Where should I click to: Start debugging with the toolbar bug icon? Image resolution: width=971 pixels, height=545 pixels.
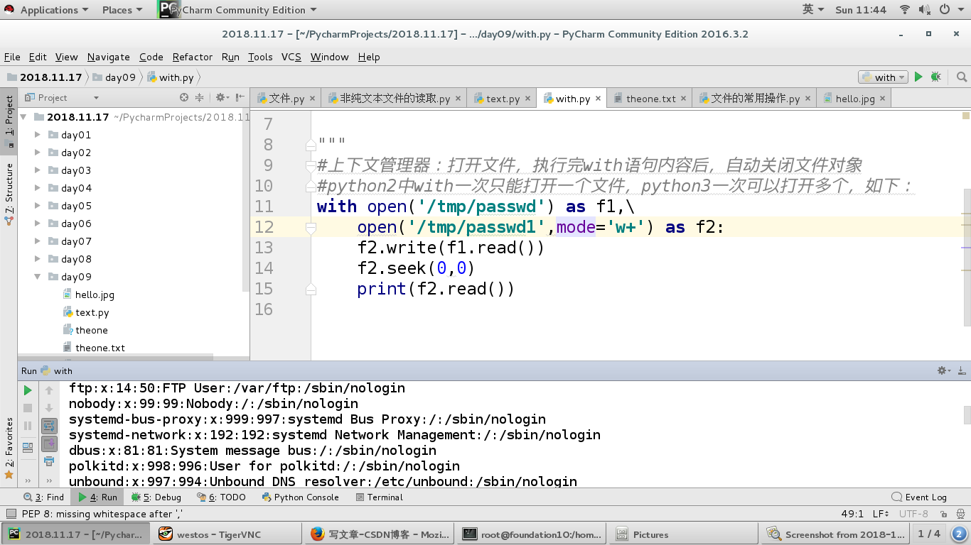935,77
